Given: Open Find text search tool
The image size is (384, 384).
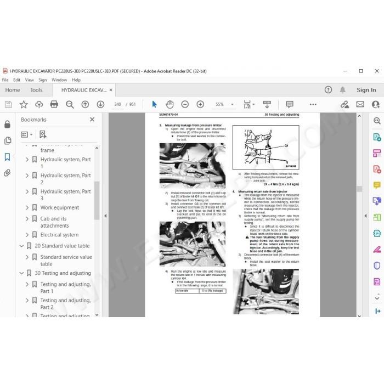Looking at the screenshot, I should pos(70,105).
